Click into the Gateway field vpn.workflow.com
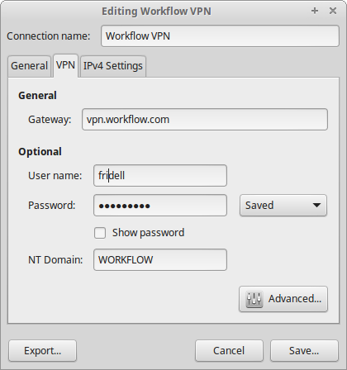Image resolution: width=347 pixels, height=370 pixels. point(205,120)
